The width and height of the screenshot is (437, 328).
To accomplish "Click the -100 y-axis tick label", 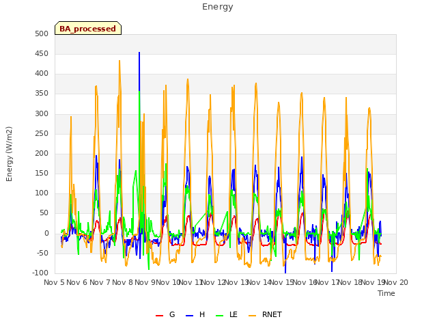I will point(40,273).
